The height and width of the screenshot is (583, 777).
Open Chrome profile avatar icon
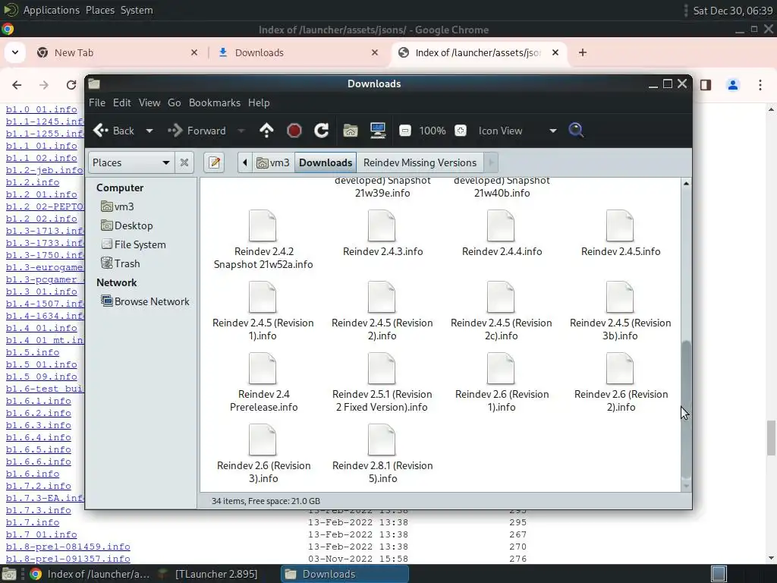[733, 85]
